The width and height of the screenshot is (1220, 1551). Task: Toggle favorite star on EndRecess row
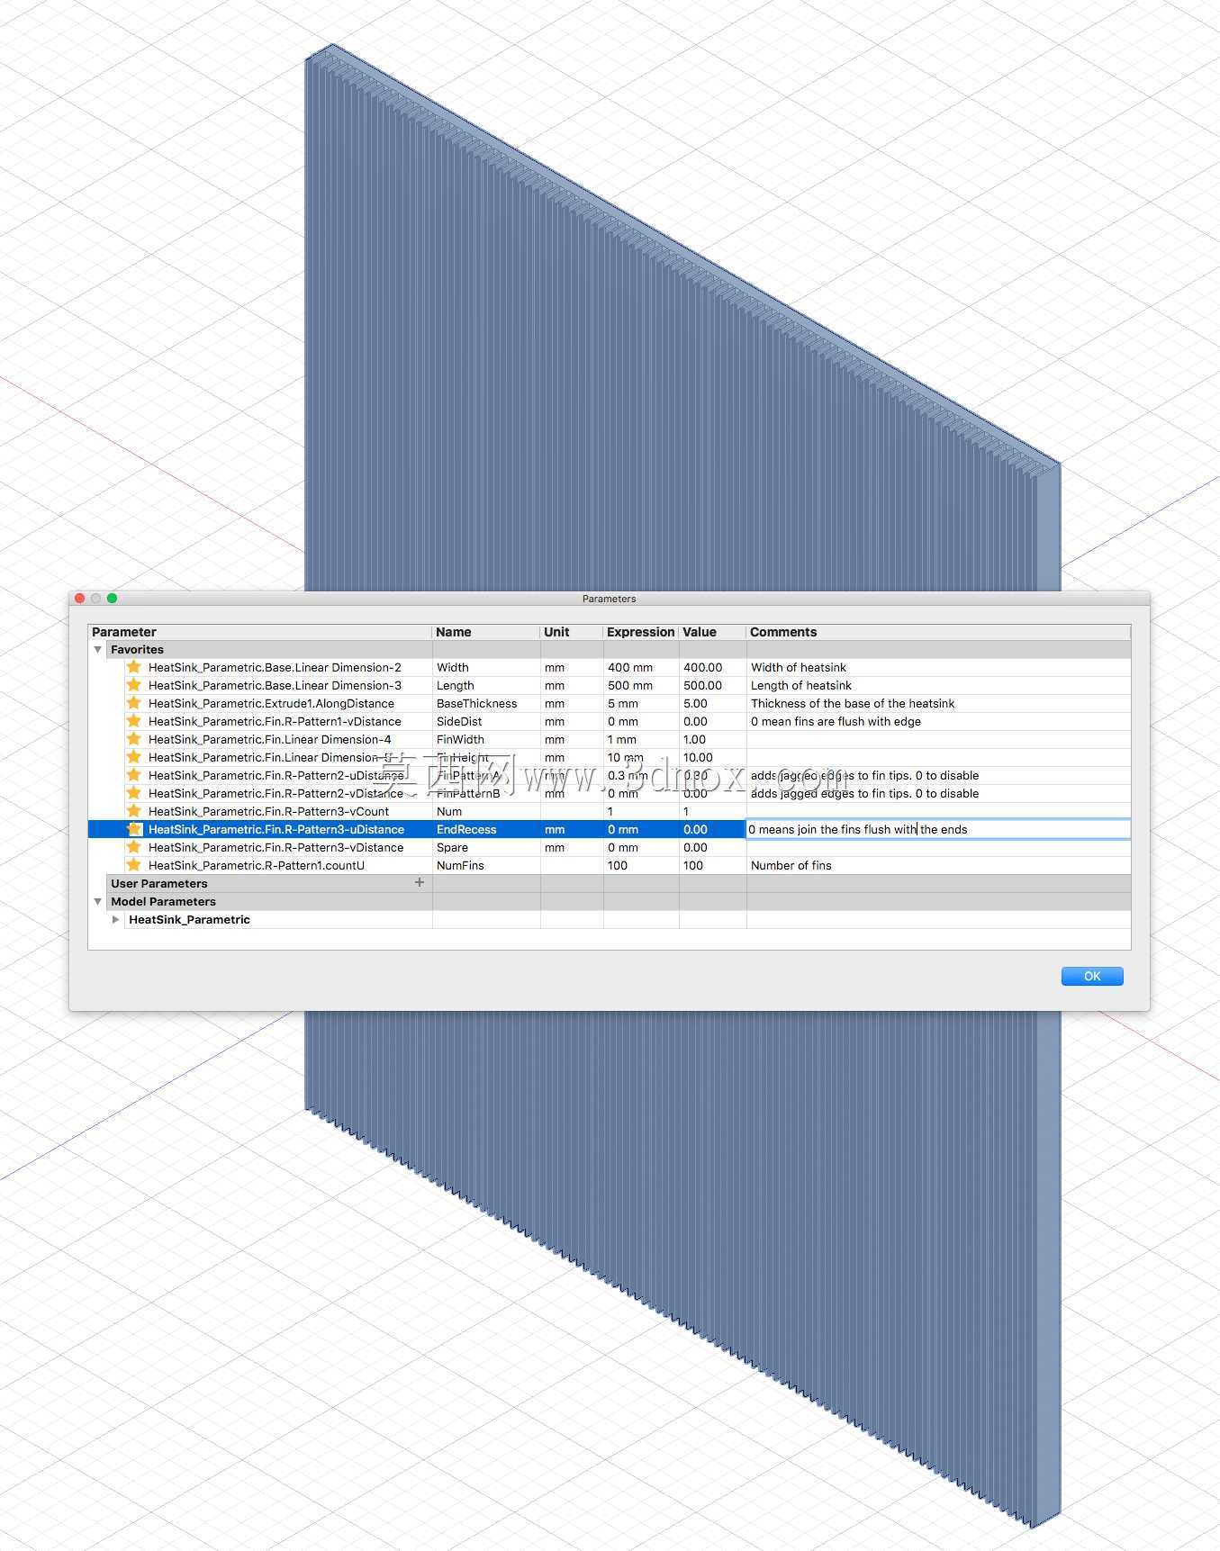pos(134,829)
